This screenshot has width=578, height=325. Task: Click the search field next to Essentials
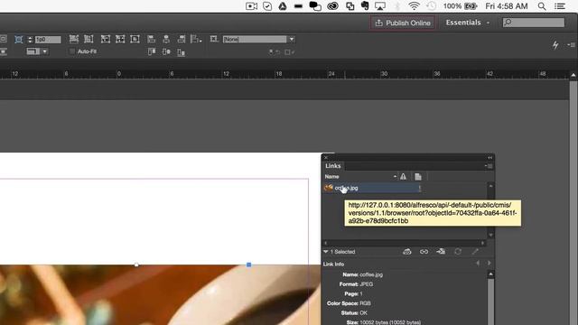point(534,23)
